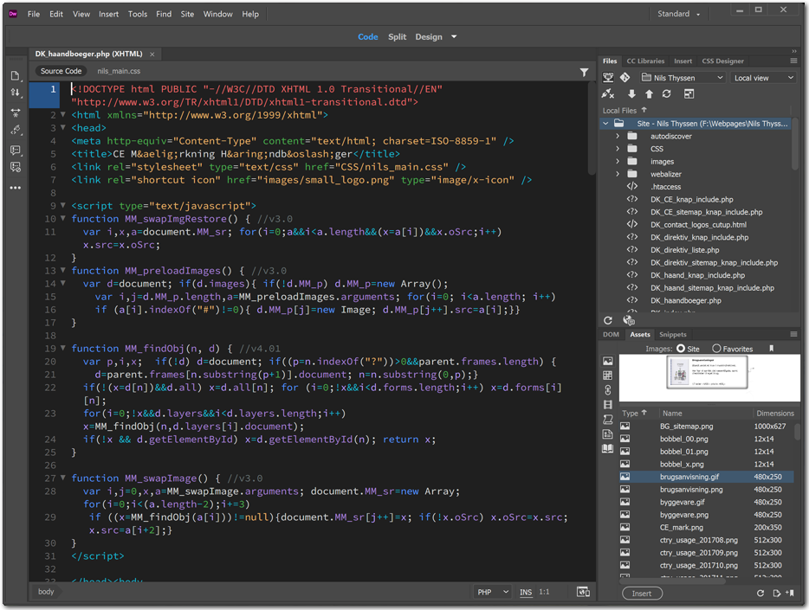This screenshot has width=809, height=610.
Task: Expand the images folder in Files tree
Action: [x=618, y=162]
